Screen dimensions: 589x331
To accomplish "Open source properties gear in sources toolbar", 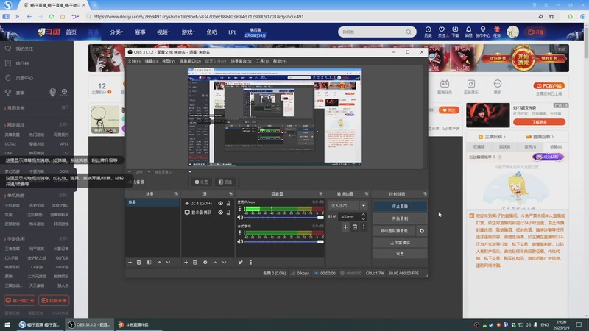I will (x=205, y=263).
